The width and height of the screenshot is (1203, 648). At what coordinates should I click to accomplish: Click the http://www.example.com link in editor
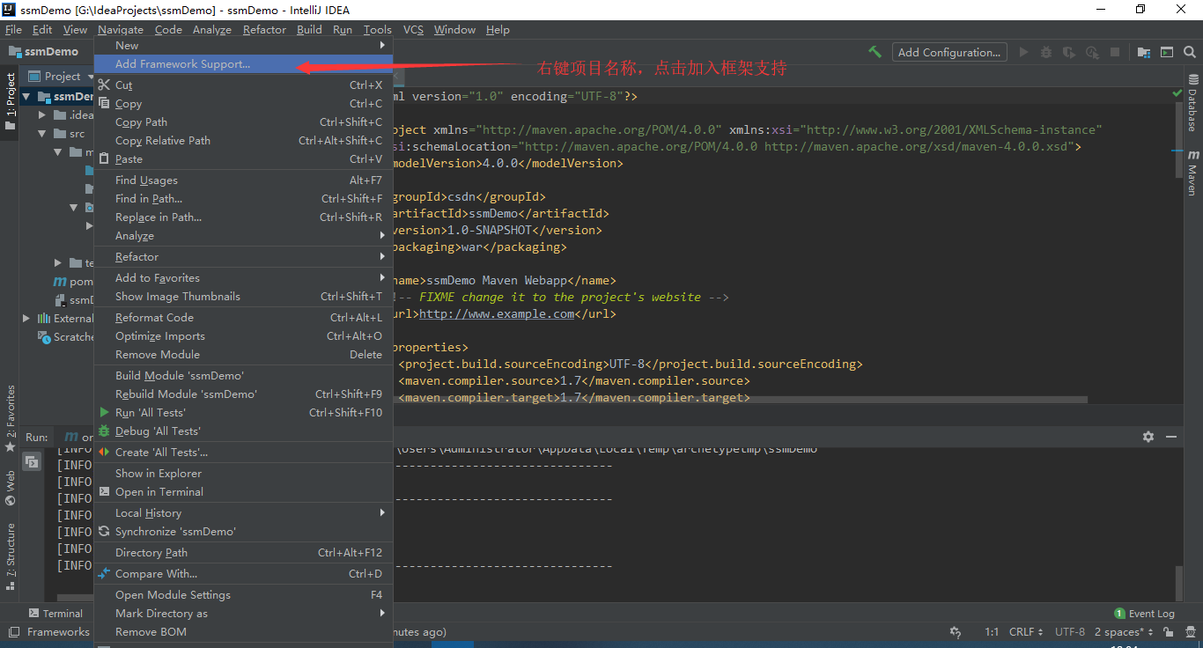coord(497,313)
